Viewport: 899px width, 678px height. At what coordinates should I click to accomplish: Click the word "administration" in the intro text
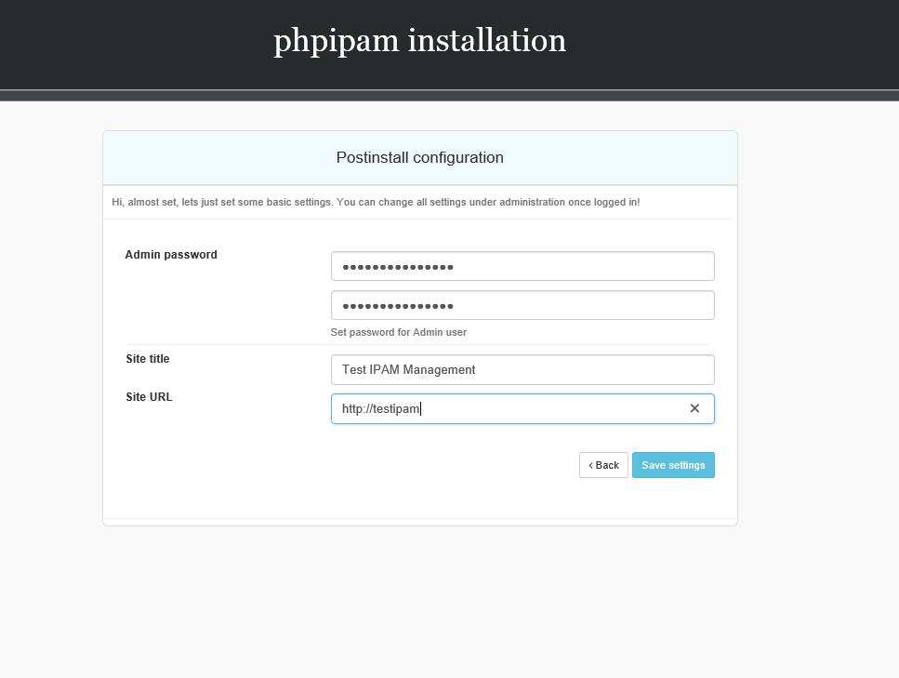[x=532, y=203]
